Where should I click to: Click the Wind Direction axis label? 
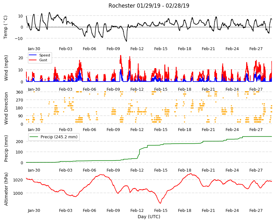tap(6, 108)
